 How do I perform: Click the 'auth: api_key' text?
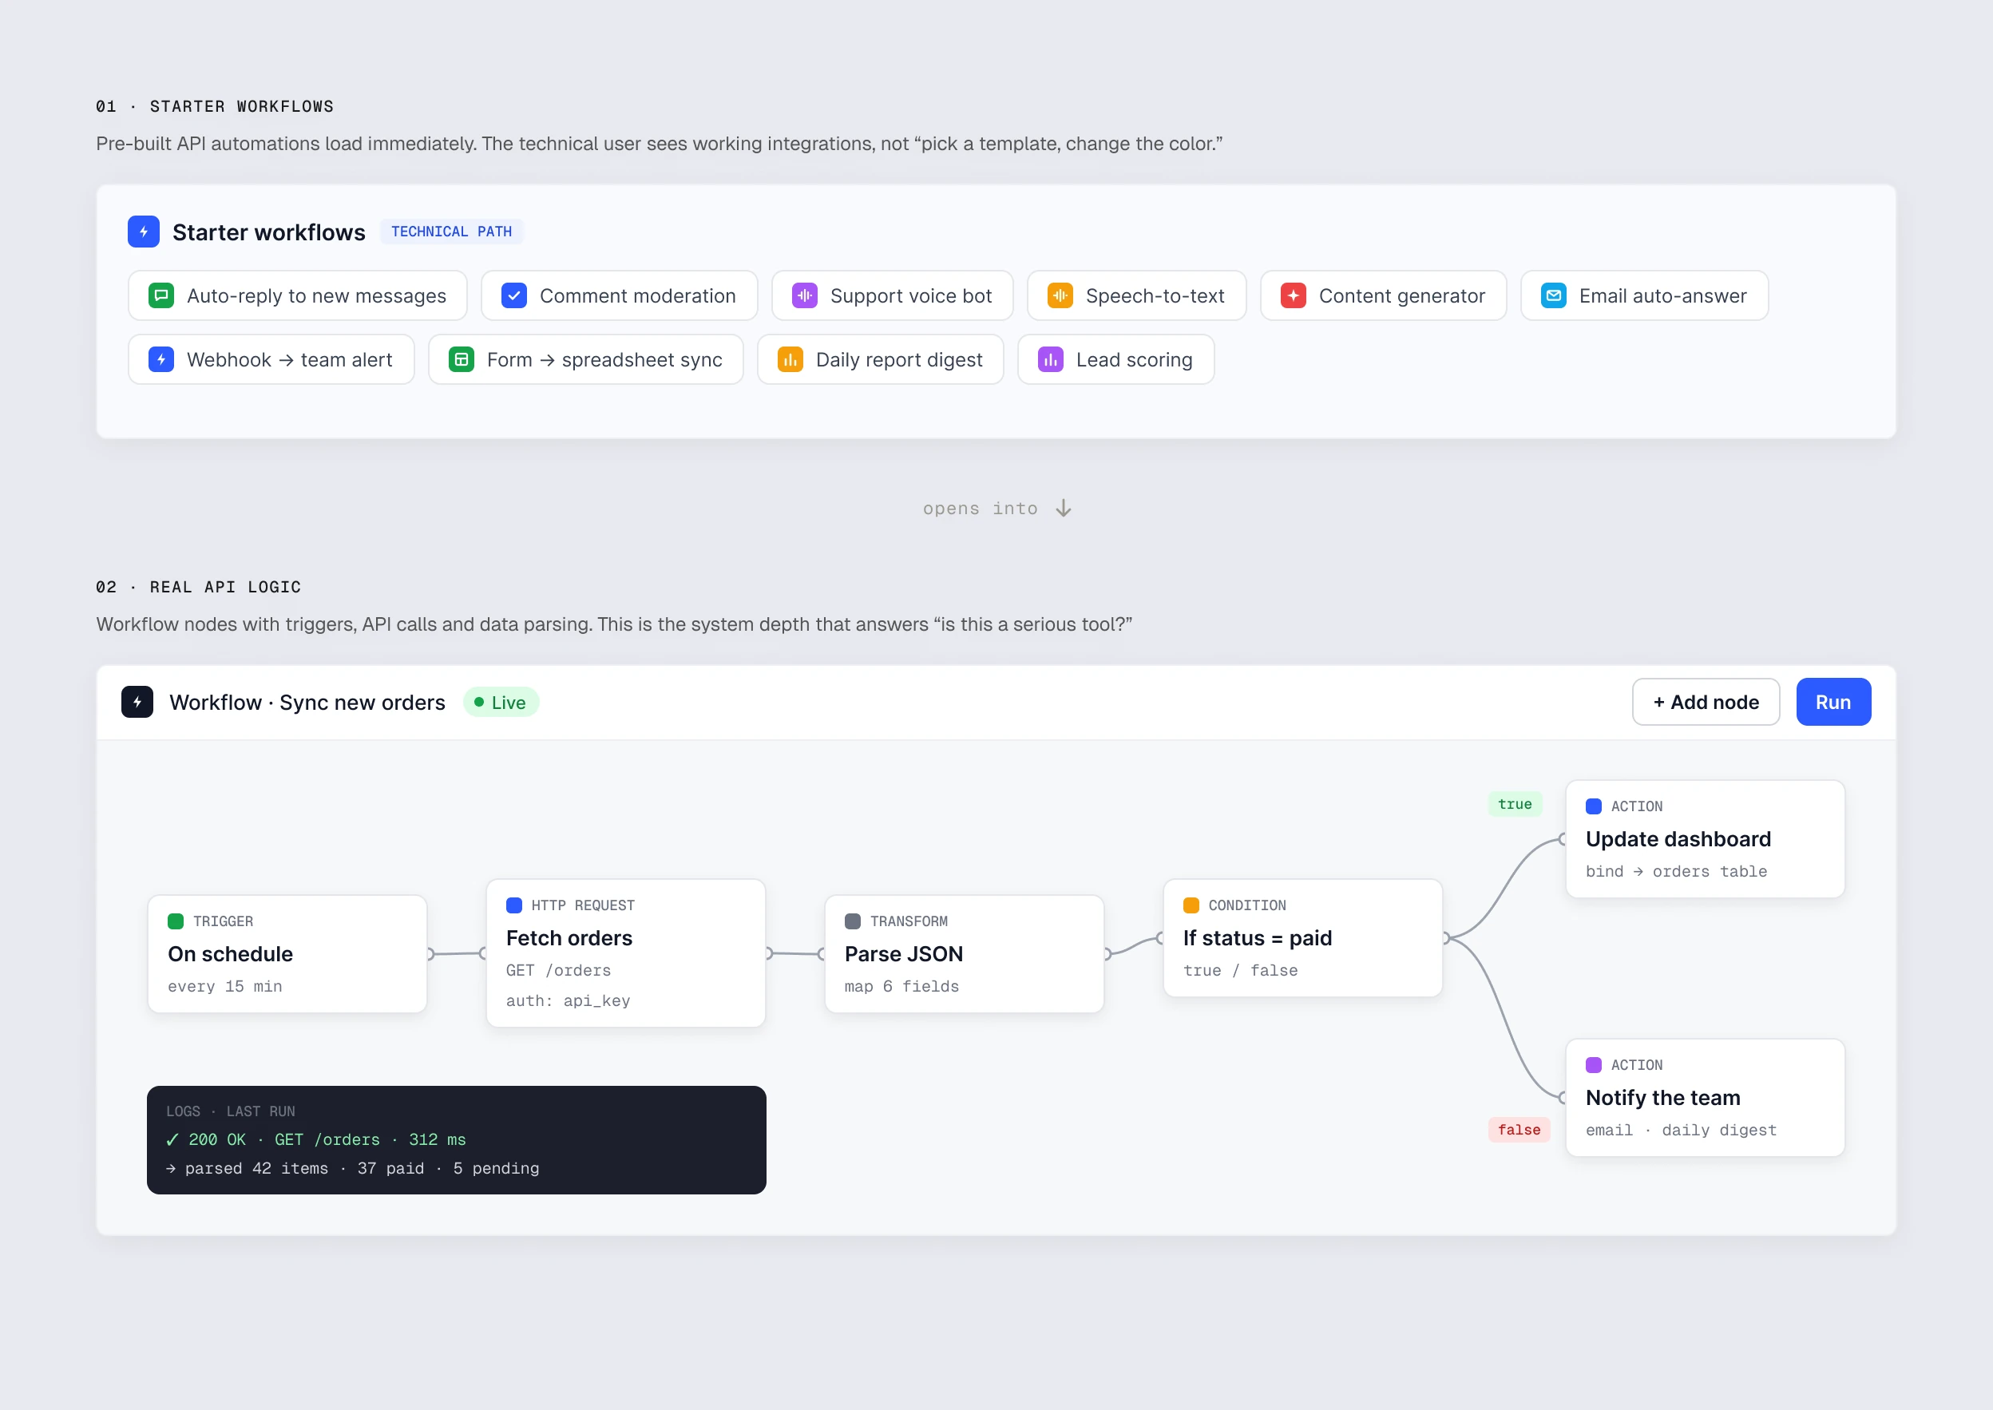568,1001
